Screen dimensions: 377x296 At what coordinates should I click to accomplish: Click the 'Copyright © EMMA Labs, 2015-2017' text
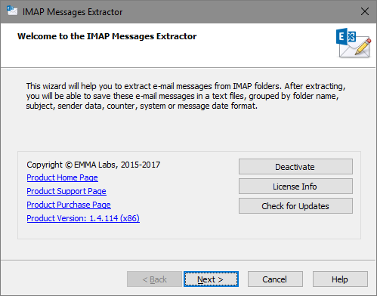click(94, 165)
